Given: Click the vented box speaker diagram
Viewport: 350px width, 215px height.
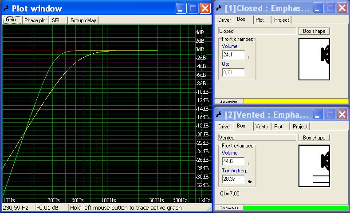Looking at the screenshot, I should (314, 166).
